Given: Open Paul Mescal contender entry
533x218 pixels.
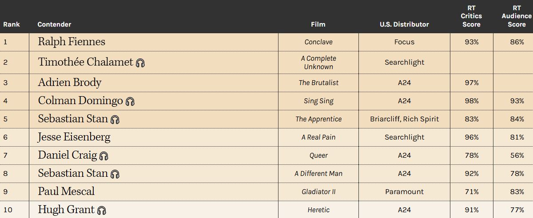Looking at the screenshot, I should 66,191.
